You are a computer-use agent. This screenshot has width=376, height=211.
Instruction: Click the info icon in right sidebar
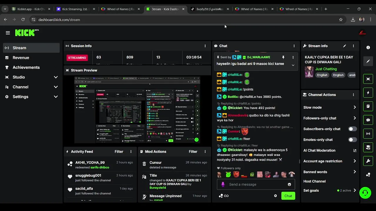pyautogui.click(x=368, y=47)
